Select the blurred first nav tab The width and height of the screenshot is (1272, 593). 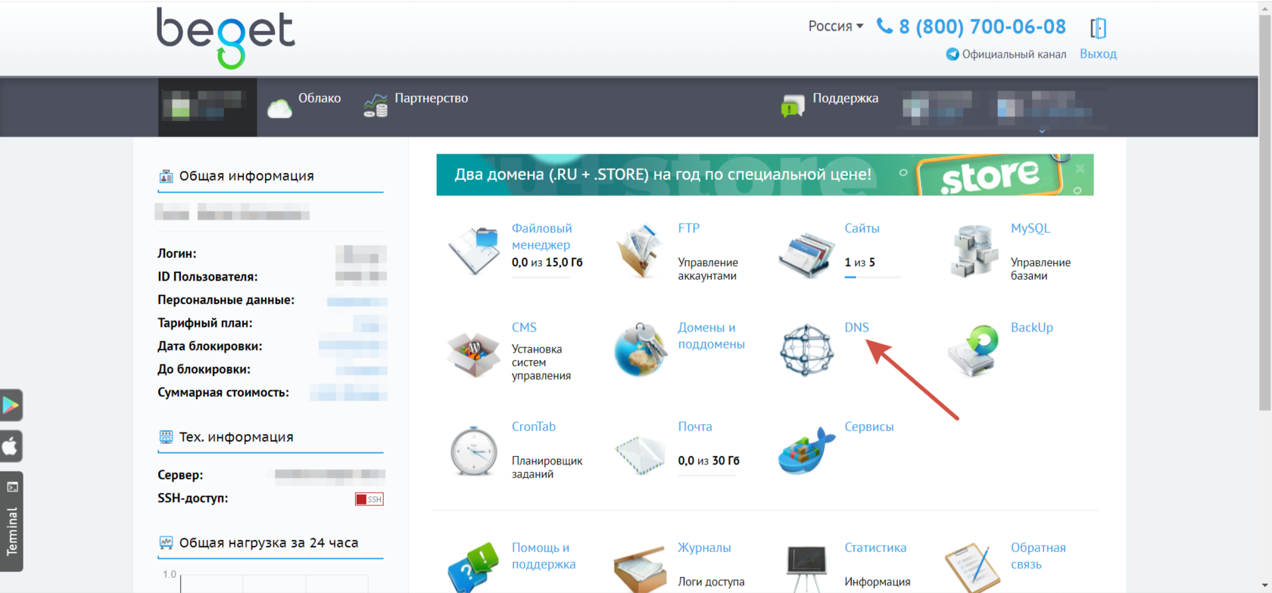point(207,107)
